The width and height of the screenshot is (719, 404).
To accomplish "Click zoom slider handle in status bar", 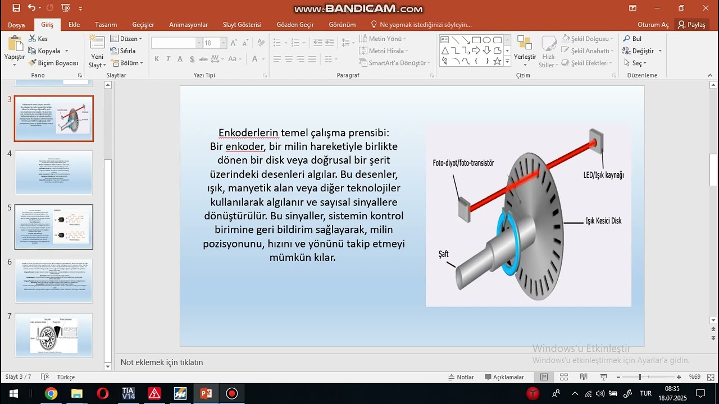I will (640, 377).
